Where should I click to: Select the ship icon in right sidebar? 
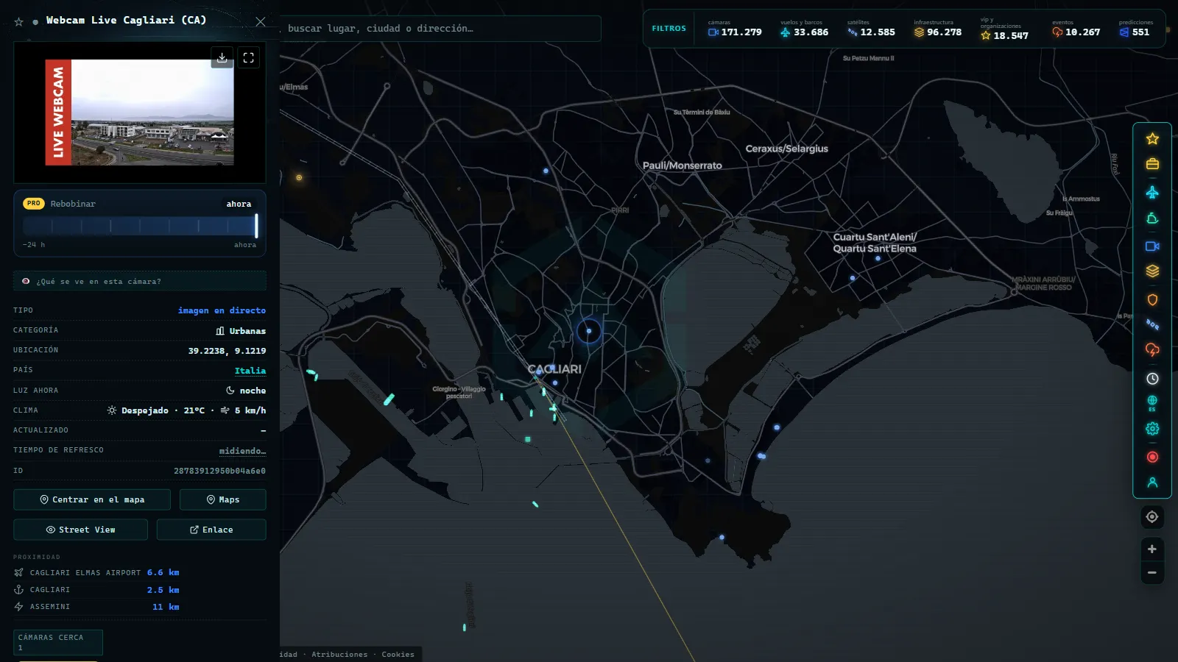(1152, 218)
